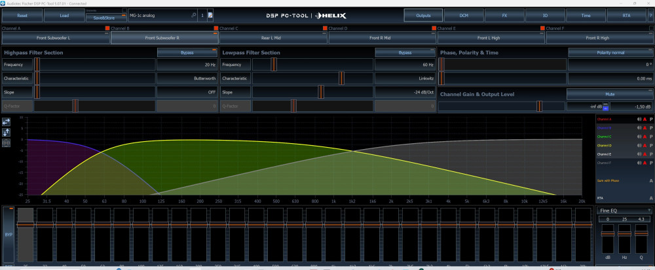This screenshot has width=655, height=270.
Task: Mute the selected output channel
Action: [x=610, y=94]
